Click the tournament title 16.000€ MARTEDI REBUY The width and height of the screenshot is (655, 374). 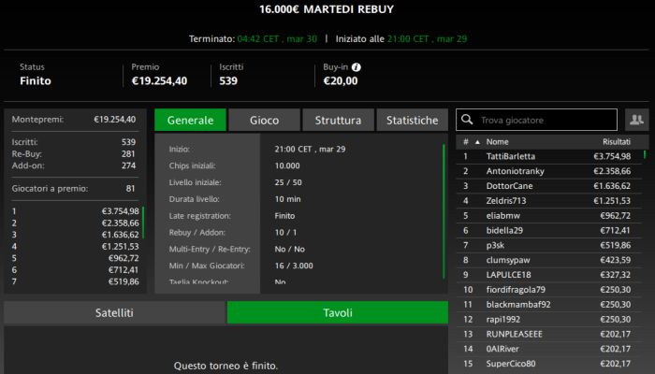[x=327, y=9]
